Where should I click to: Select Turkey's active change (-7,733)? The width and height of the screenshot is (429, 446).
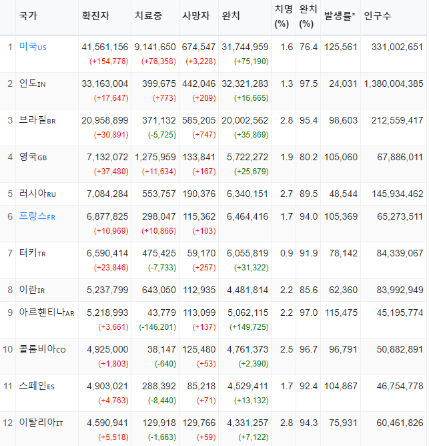[162, 268]
